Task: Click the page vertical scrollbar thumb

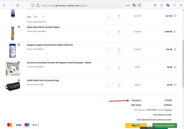Action: (x=183, y=63)
